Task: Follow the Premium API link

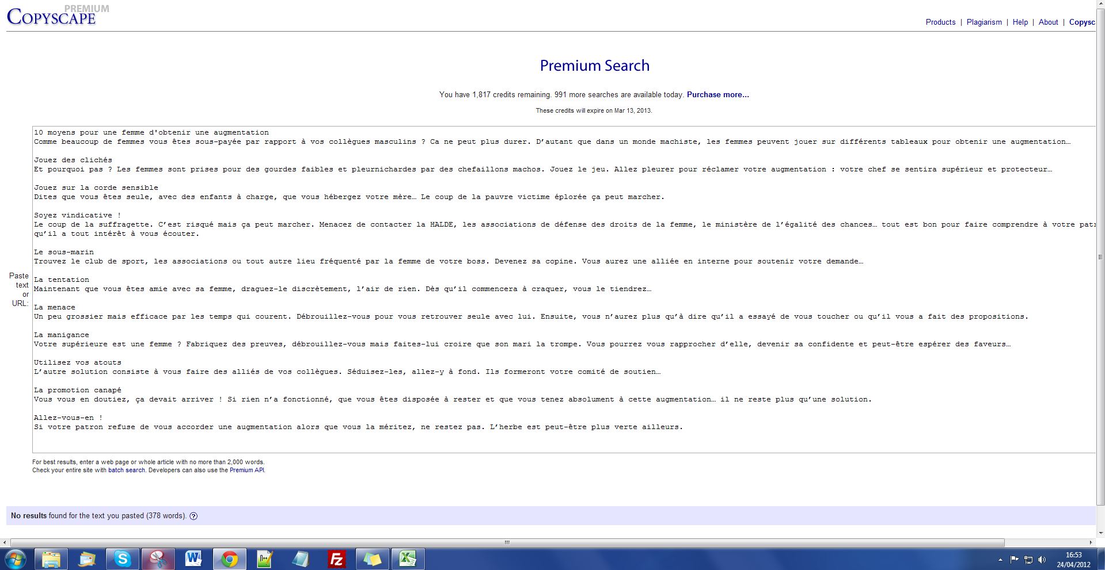Action: point(246,470)
